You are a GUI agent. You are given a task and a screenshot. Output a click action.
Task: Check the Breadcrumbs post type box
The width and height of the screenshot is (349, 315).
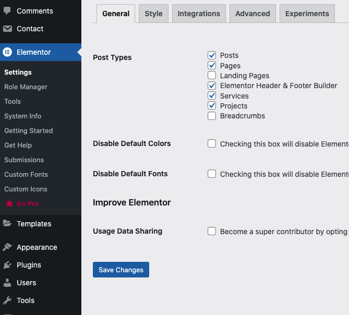tap(212, 116)
